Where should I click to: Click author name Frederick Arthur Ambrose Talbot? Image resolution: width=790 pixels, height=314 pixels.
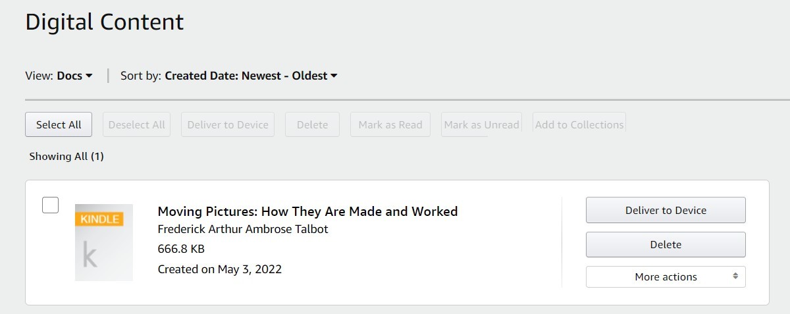coord(243,229)
